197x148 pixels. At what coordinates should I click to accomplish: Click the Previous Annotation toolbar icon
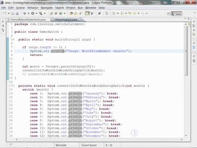[122, 14]
